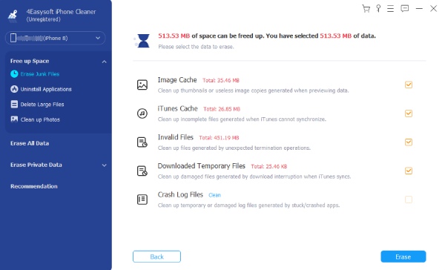Click the download interruption description text
The image size is (445, 270).
pos(254,177)
